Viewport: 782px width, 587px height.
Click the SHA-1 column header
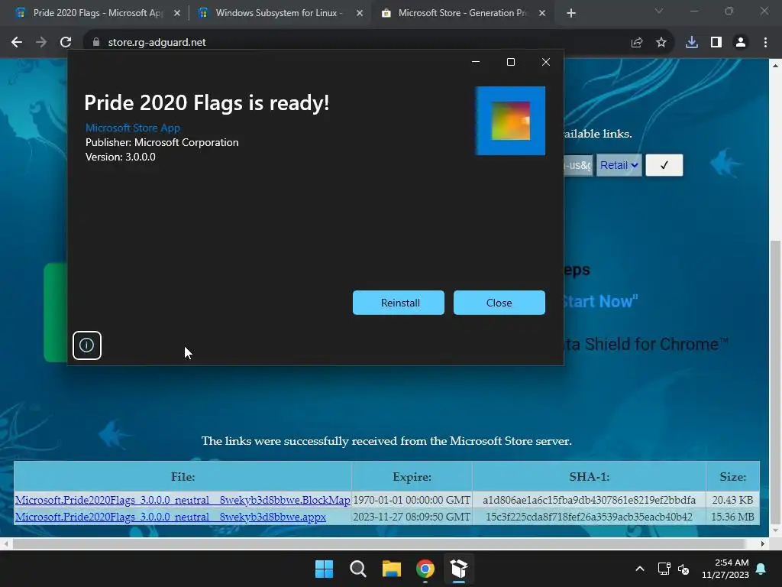click(x=589, y=477)
